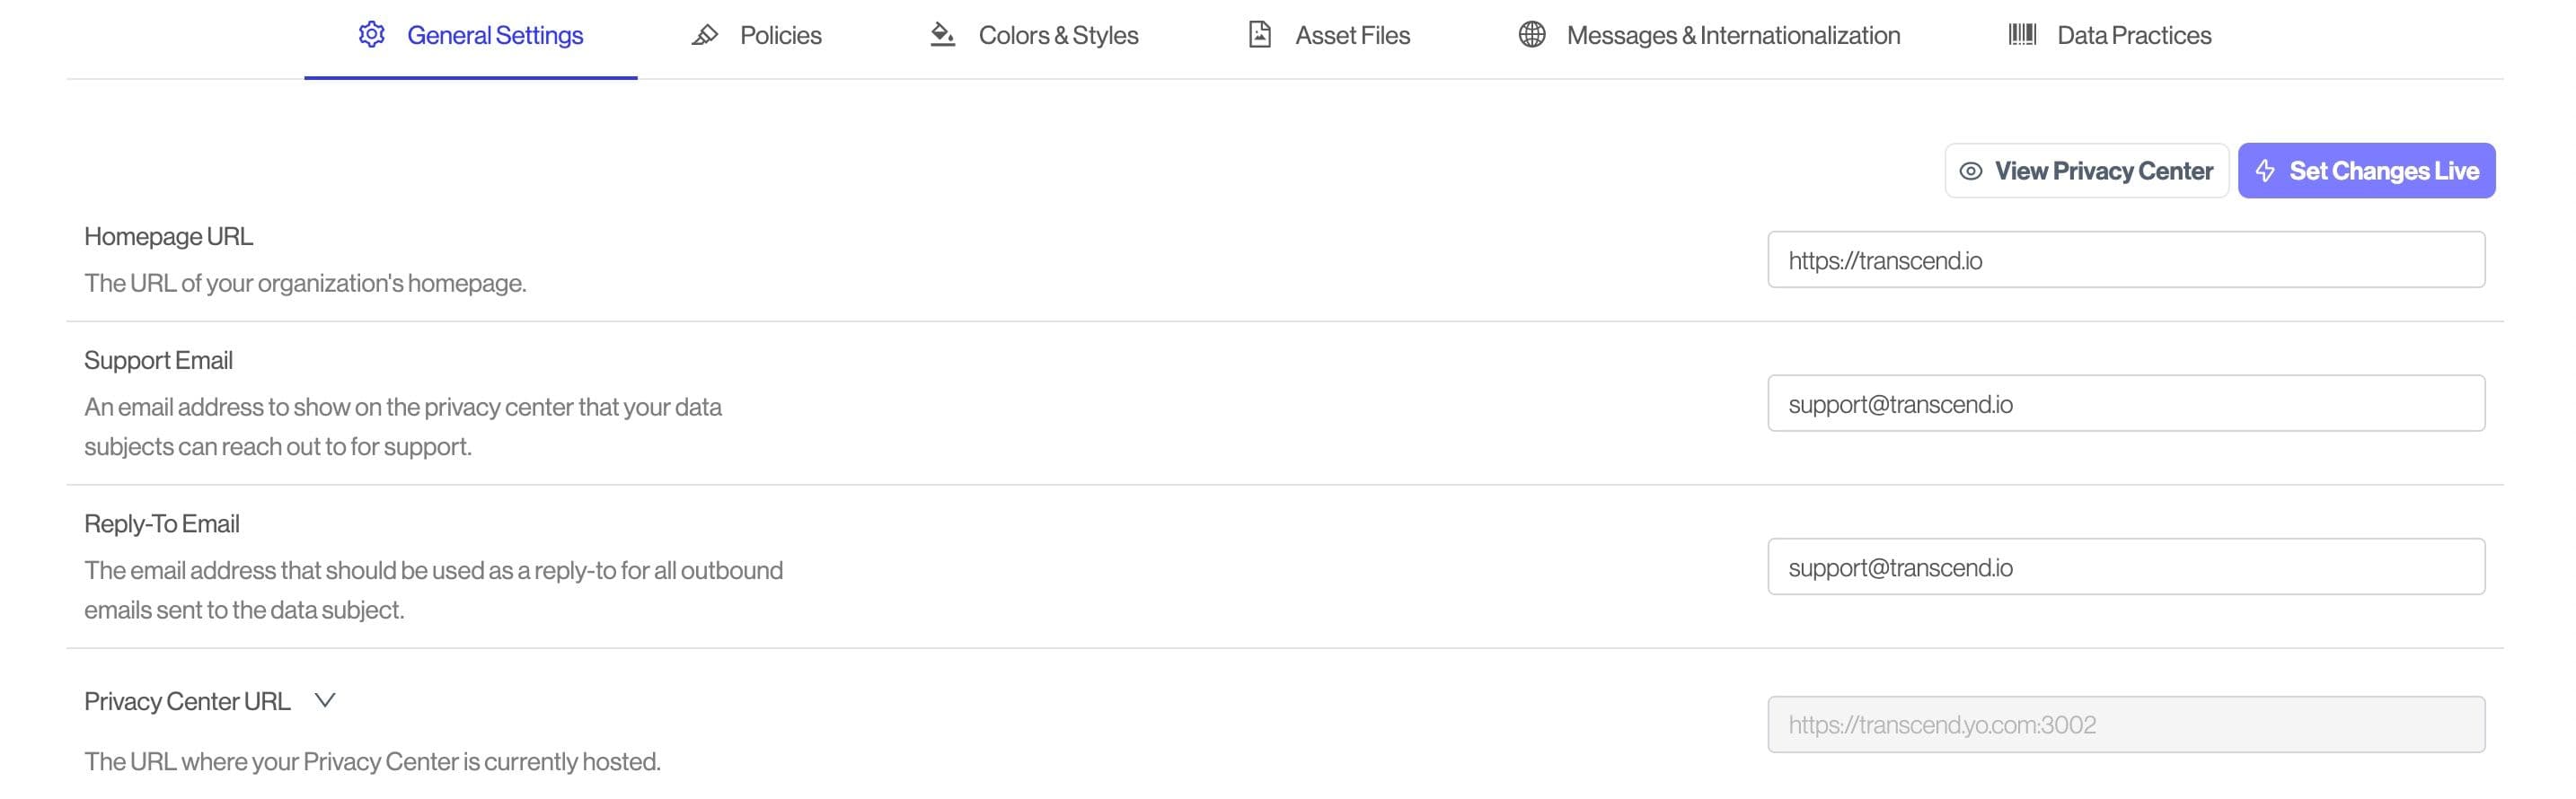The height and width of the screenshot is (799, 2576).
Task: Open the Data Practices tab
Action: [2134, 36]
